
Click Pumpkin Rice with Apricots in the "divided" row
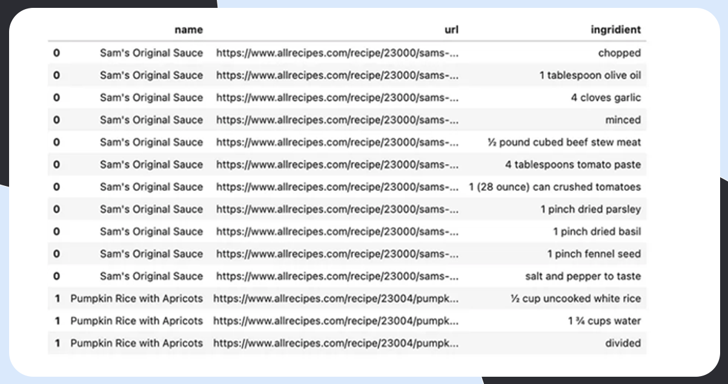point(136,343)
